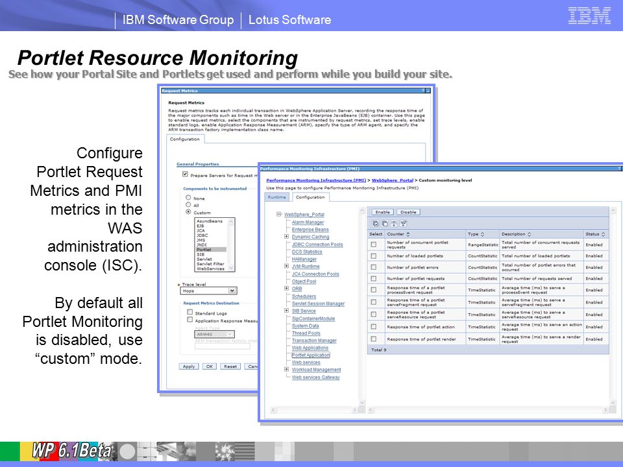Screen dimensions: 623x467
Task: Open the WebSphere_Portal breadcrumb link
Action: pos(393,180)
